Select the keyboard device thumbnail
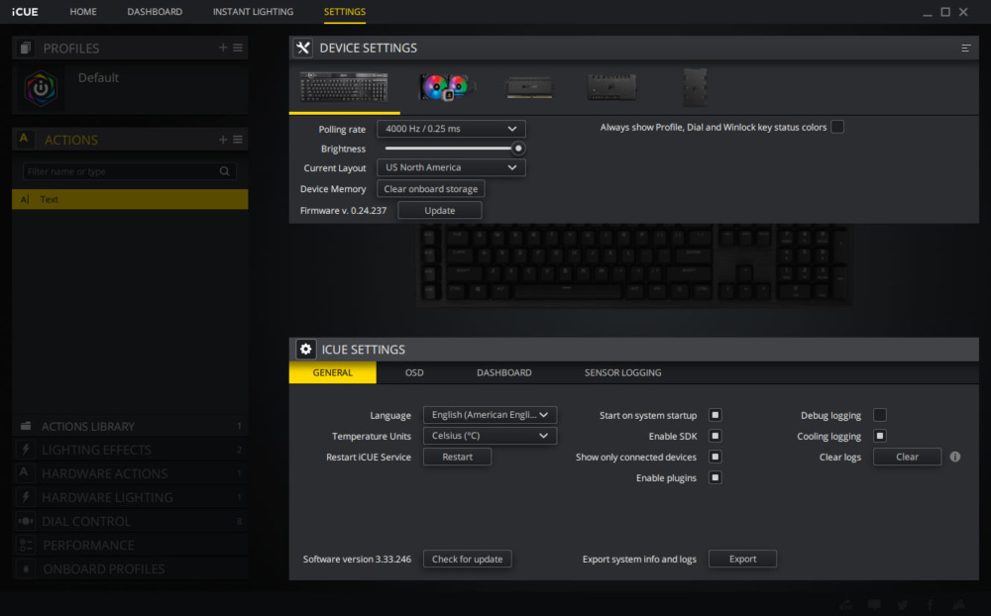This screenshot has height=616, width=991. tap(344, 86)
